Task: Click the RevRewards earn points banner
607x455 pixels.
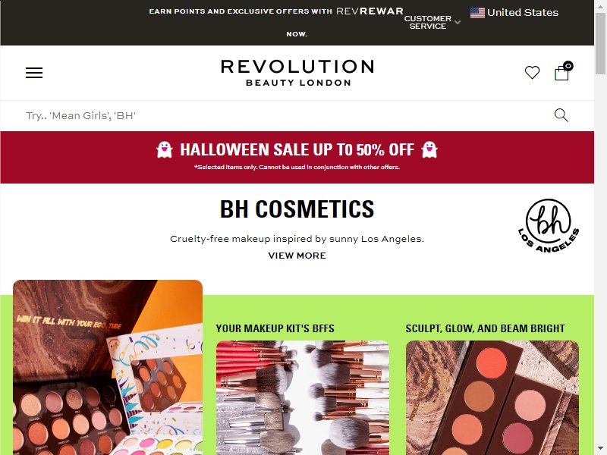Action: [x=276, y=22]
